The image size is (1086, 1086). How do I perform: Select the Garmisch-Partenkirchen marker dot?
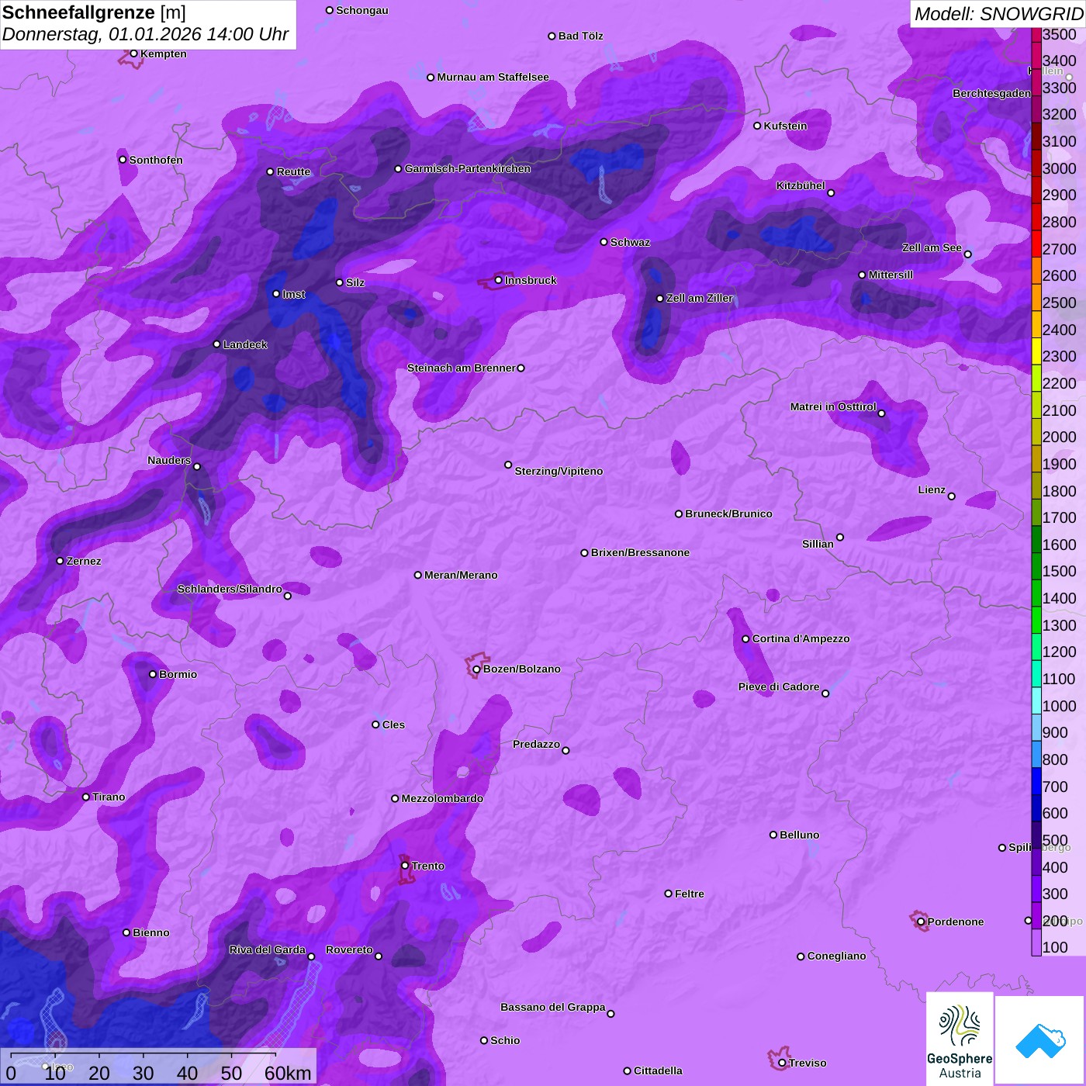399,168
